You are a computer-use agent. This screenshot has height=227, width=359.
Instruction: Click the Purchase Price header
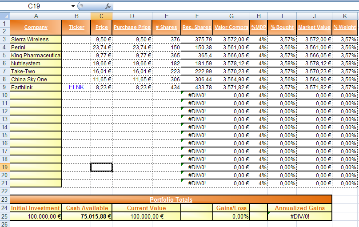click(x=132, y=27)
